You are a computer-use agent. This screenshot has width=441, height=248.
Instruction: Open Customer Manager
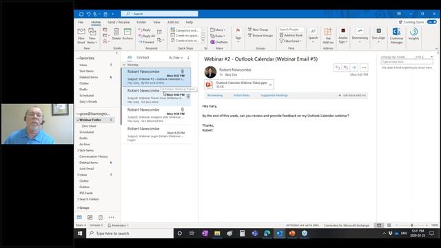pos(397,36)
